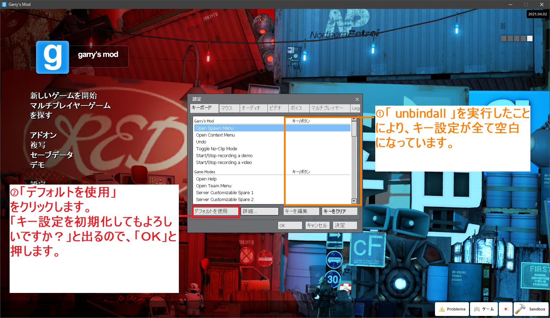Switch to the ボイス tab
Screen dimensions: 550x318
tap(298, 108)
